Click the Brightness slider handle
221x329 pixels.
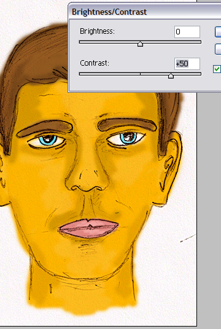(140, 44)
